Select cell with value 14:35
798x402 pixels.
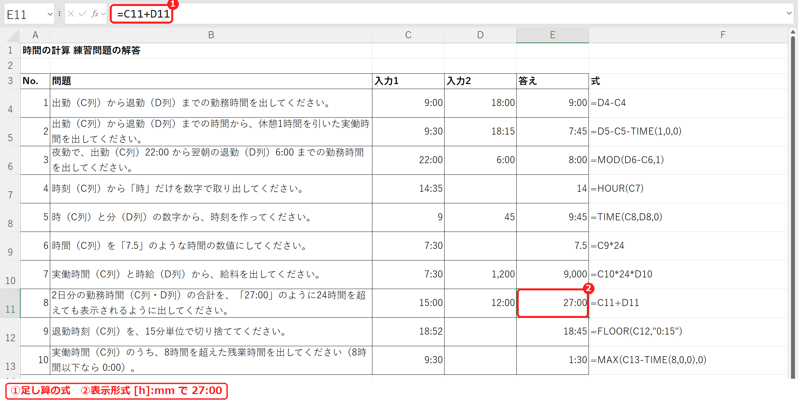click(408, 189)
